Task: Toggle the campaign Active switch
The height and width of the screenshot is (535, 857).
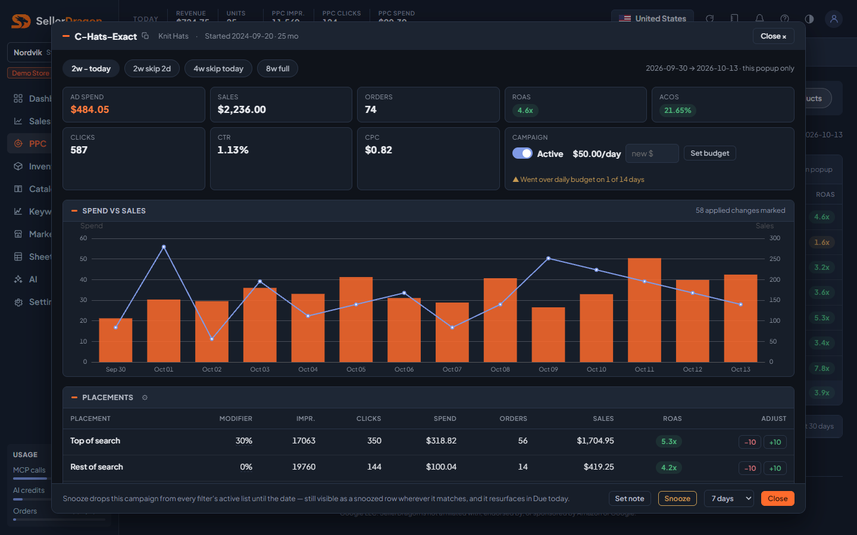Action: click(523, 153)
